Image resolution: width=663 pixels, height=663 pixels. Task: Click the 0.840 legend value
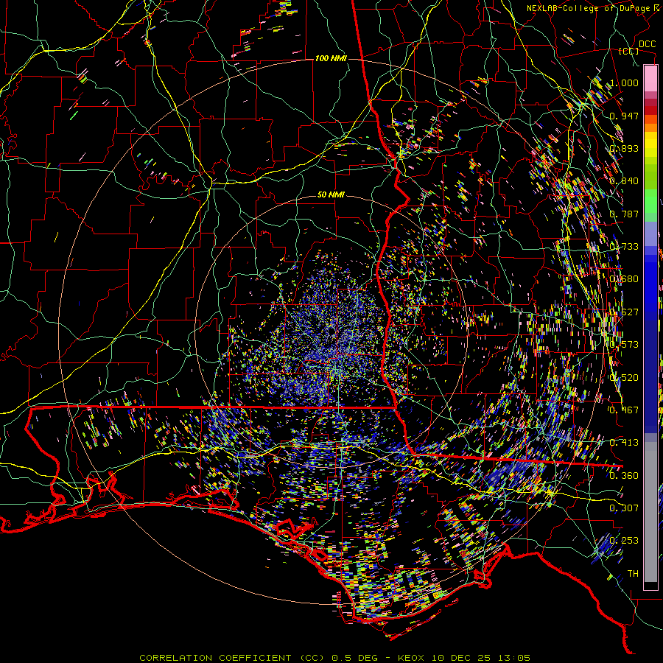click(624, 181)
